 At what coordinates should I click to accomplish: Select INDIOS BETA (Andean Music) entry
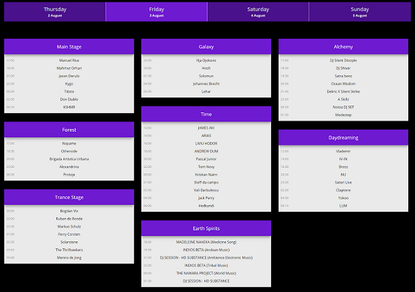coord(206,250)
